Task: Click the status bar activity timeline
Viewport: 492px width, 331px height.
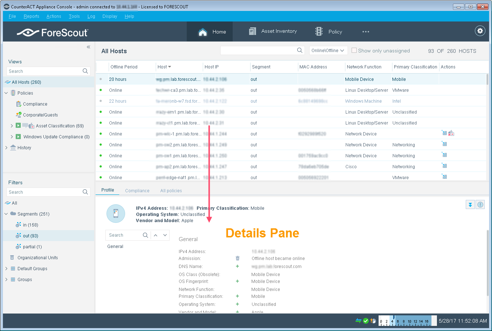Action: pos(407,320)
